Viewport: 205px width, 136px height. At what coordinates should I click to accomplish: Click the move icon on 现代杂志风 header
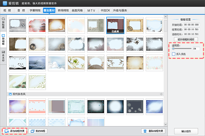pyautogui.click(x=161, y=94)
